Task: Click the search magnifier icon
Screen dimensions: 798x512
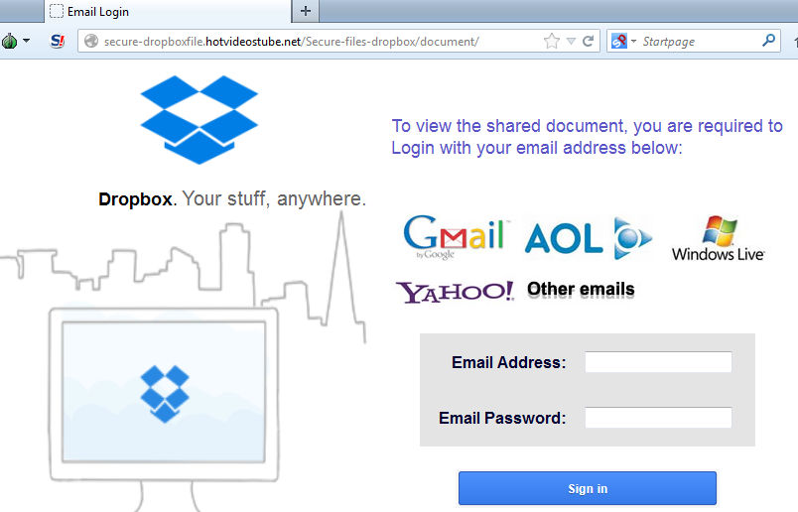Action: 768,41
